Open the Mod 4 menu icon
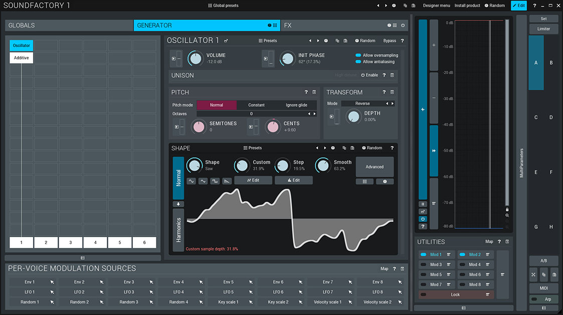This screenshot has width=563, height=315. pyautogui.click(x=488, y=265)
